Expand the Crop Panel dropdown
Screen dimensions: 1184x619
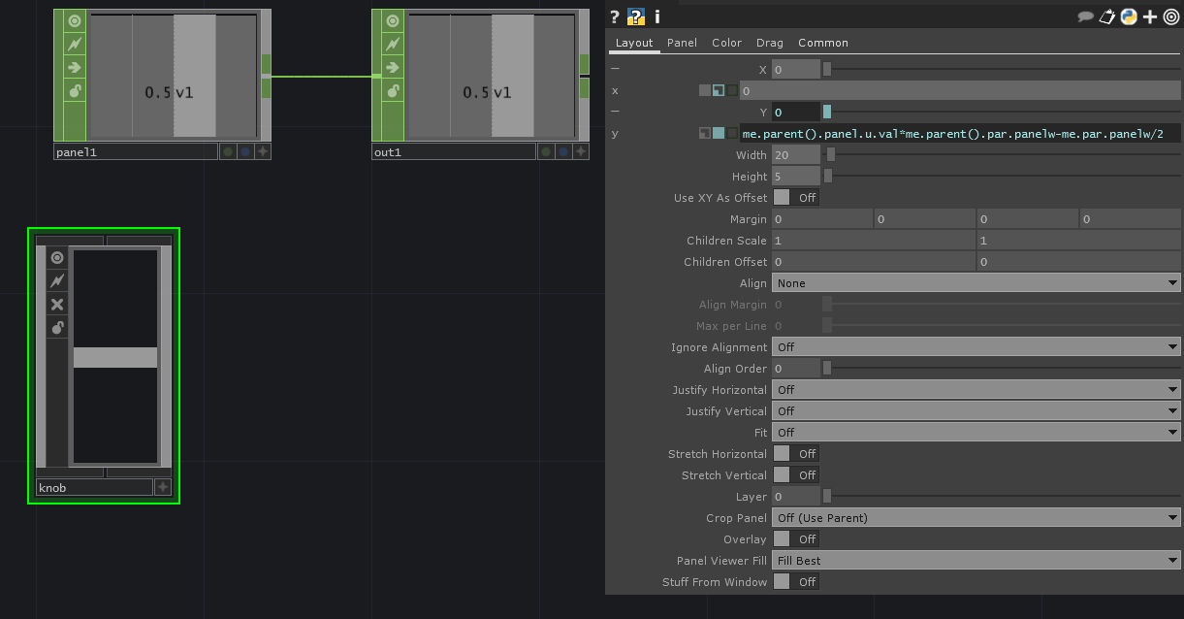click(976, 518)
